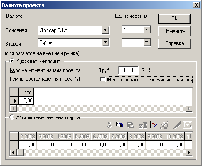
Task: Click the Отменить button
Action: pos(174,31)
